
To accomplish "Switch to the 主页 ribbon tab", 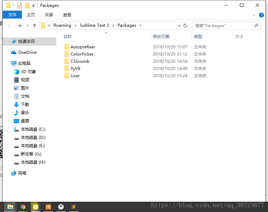I will point(31,15).
